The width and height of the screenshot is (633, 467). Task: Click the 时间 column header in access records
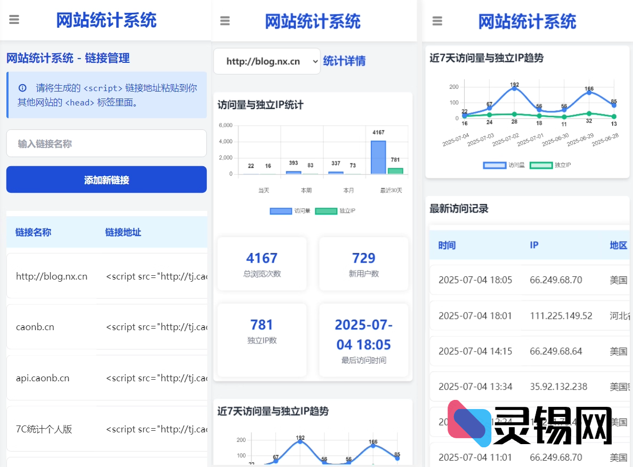point(447,245)
